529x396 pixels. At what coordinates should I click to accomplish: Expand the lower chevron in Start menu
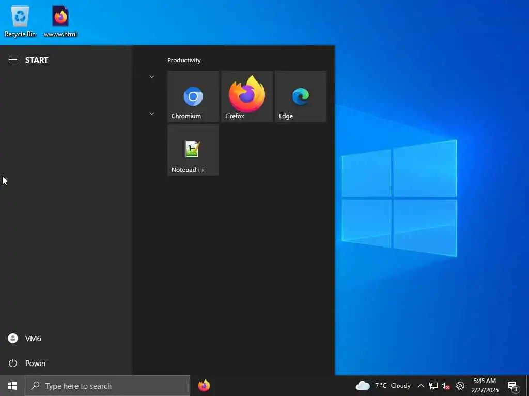tap(152, 114)
